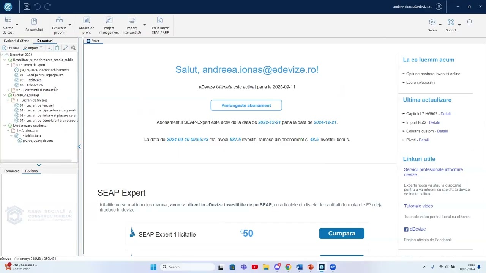486x273 pixels.
Task: Open Project management tool
Action: pyautogui.click(x=109, y=25)
